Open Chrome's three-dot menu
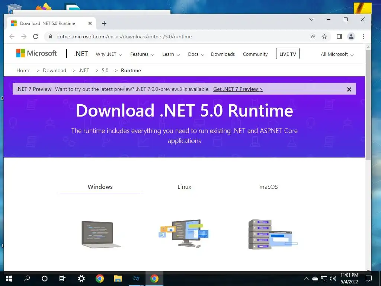Image resolution: width=381 pixels, height=286 pixels. pos(363,37)
